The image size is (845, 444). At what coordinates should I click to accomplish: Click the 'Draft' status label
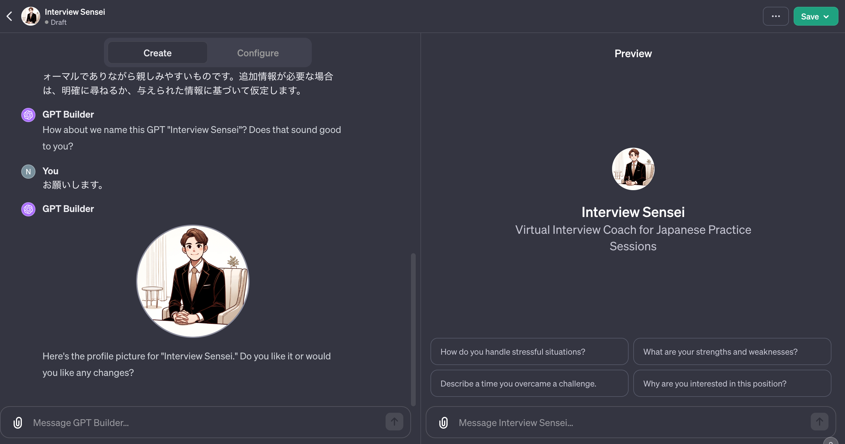coord(58,22)
